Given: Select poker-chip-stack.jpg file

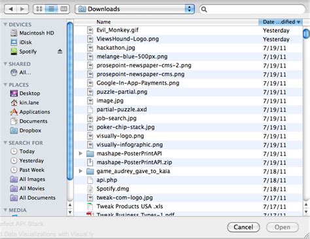Looking at the screenshot, I should click(188, 127).
